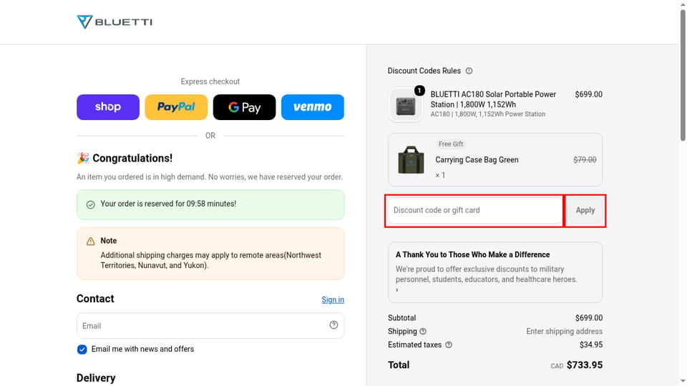Select the $34.95 estimated taxes value
This screenshot has height=386, width=687.
590,345
